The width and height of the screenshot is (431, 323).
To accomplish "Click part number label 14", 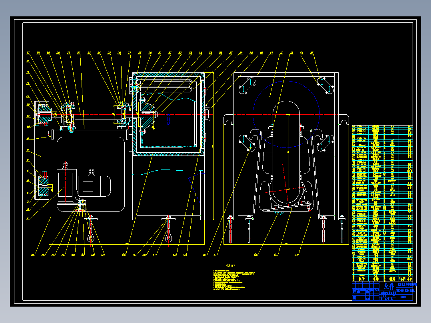I will (x=28, y=83).
